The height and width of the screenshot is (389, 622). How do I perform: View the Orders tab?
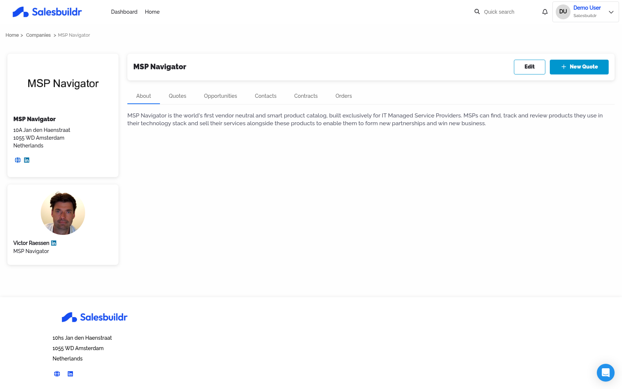tap(344, 96)
